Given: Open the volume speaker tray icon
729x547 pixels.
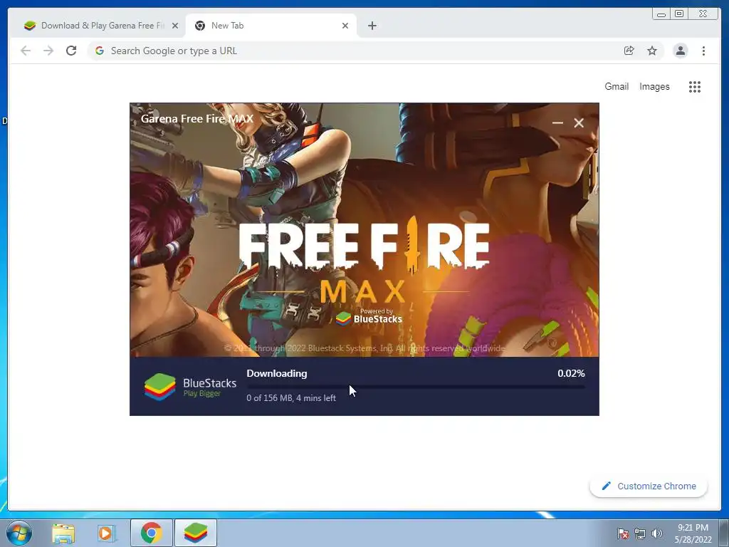Looking at the screenshot, I should pos(656,533).
